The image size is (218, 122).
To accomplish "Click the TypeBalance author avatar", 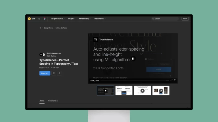I will [x=41, y=55].
